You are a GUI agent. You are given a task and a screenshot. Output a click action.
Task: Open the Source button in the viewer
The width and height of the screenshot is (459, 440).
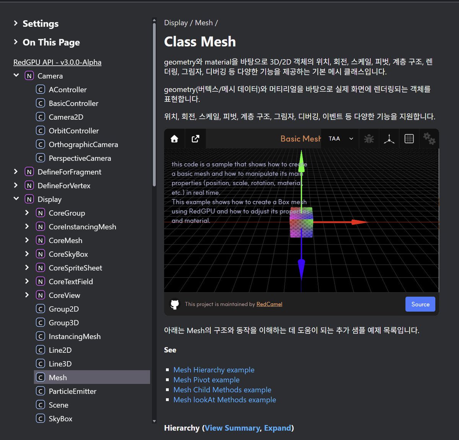pyautogui.click(x=420, y=304)
